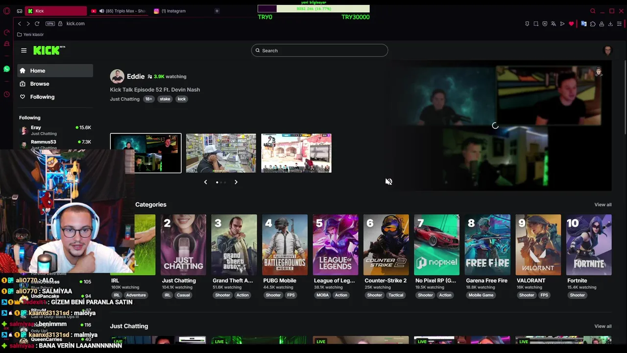Click Eddie's avatar in featured stream
627x353 pixels.
117,76
